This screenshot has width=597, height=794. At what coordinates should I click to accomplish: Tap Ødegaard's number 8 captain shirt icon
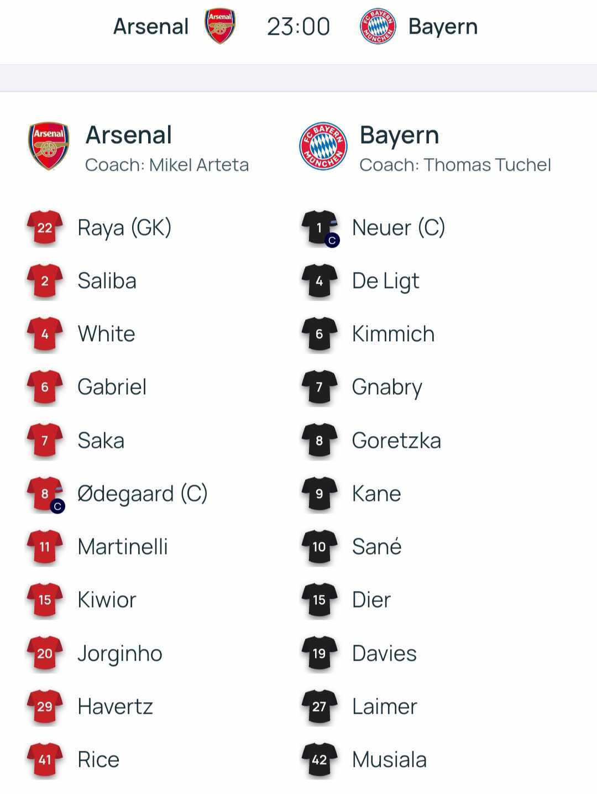point(45,494)
